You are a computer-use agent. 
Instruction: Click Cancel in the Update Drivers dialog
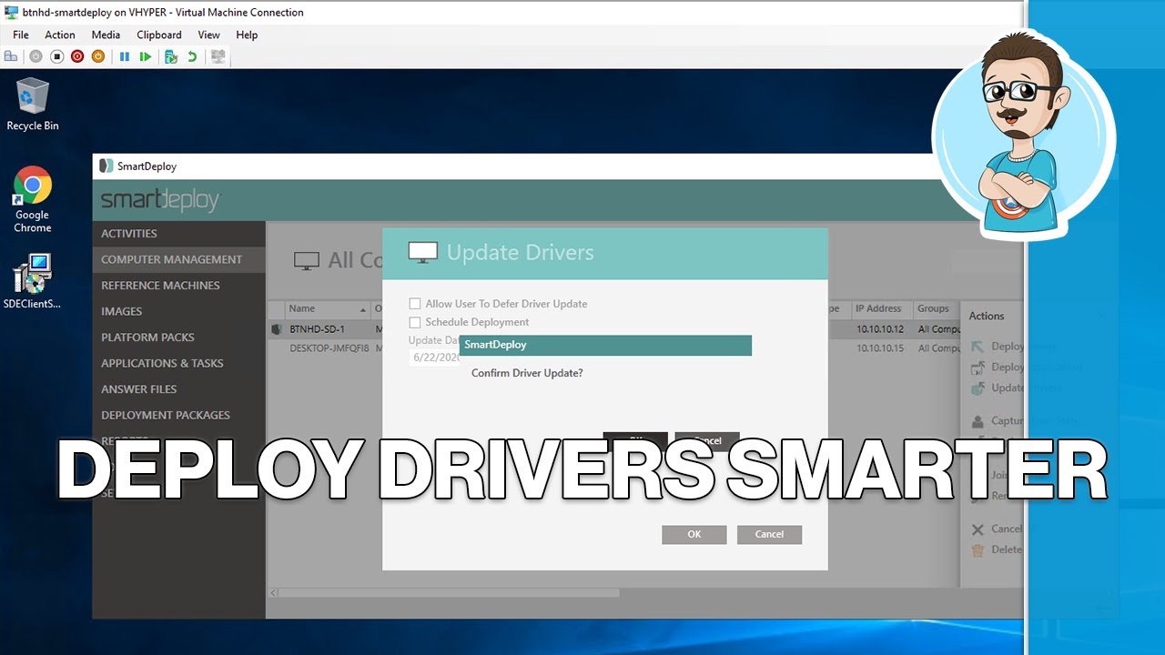click(x=769, y=534)
